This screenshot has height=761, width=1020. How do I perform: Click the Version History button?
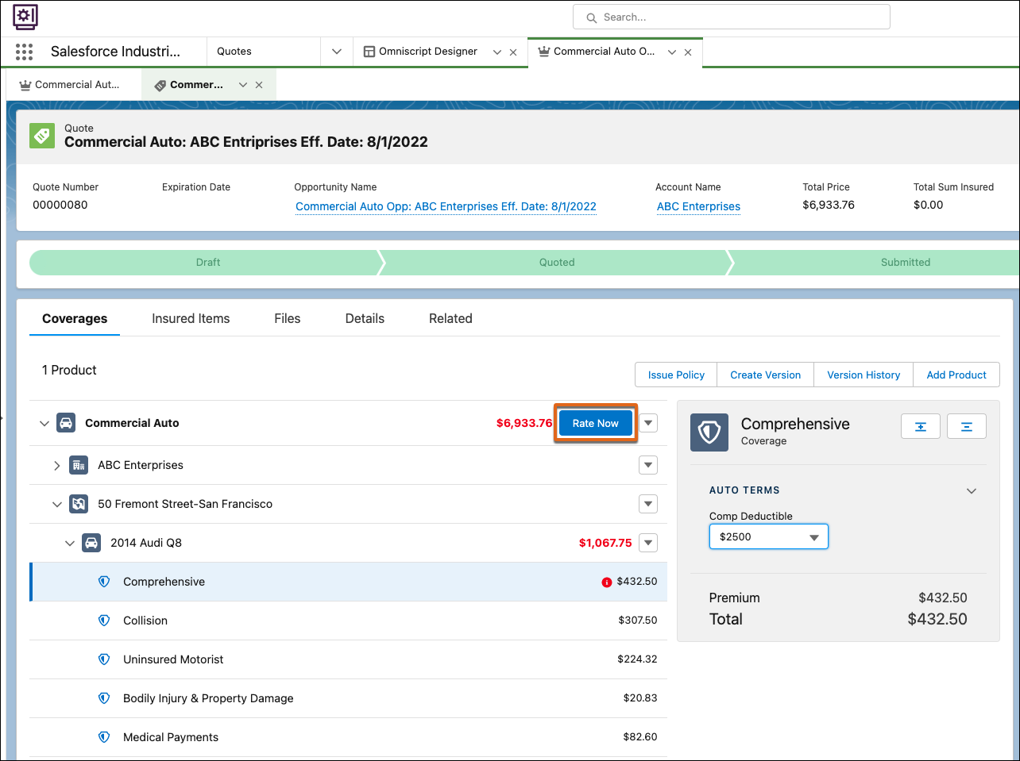pyautogui.click(x=864, y=375)
